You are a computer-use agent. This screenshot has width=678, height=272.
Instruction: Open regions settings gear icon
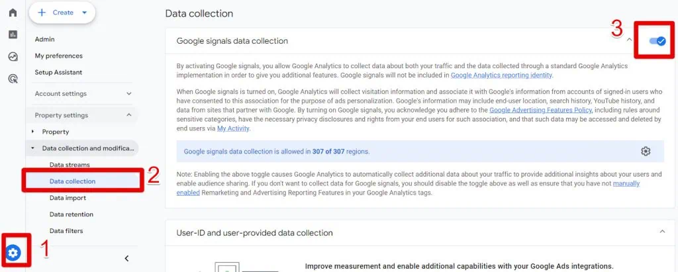point(646,152)
